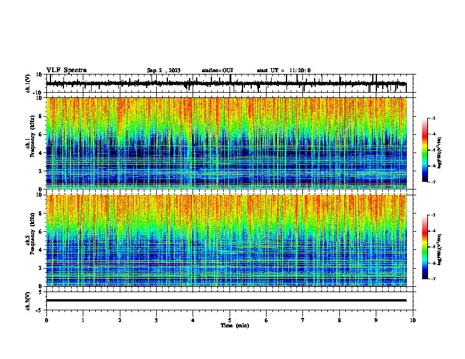Click the ch.1 spectrogram color scale bar
This screenshot has height=359, width=465.
point(425,150)
